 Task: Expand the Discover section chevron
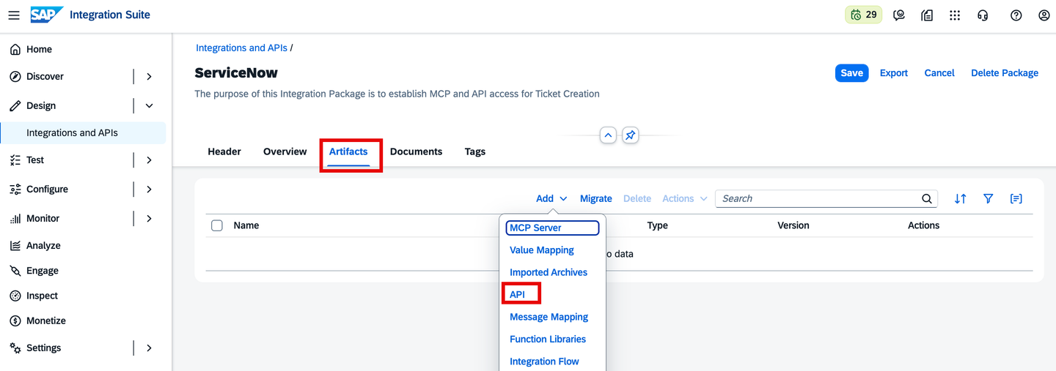[149, 76]
